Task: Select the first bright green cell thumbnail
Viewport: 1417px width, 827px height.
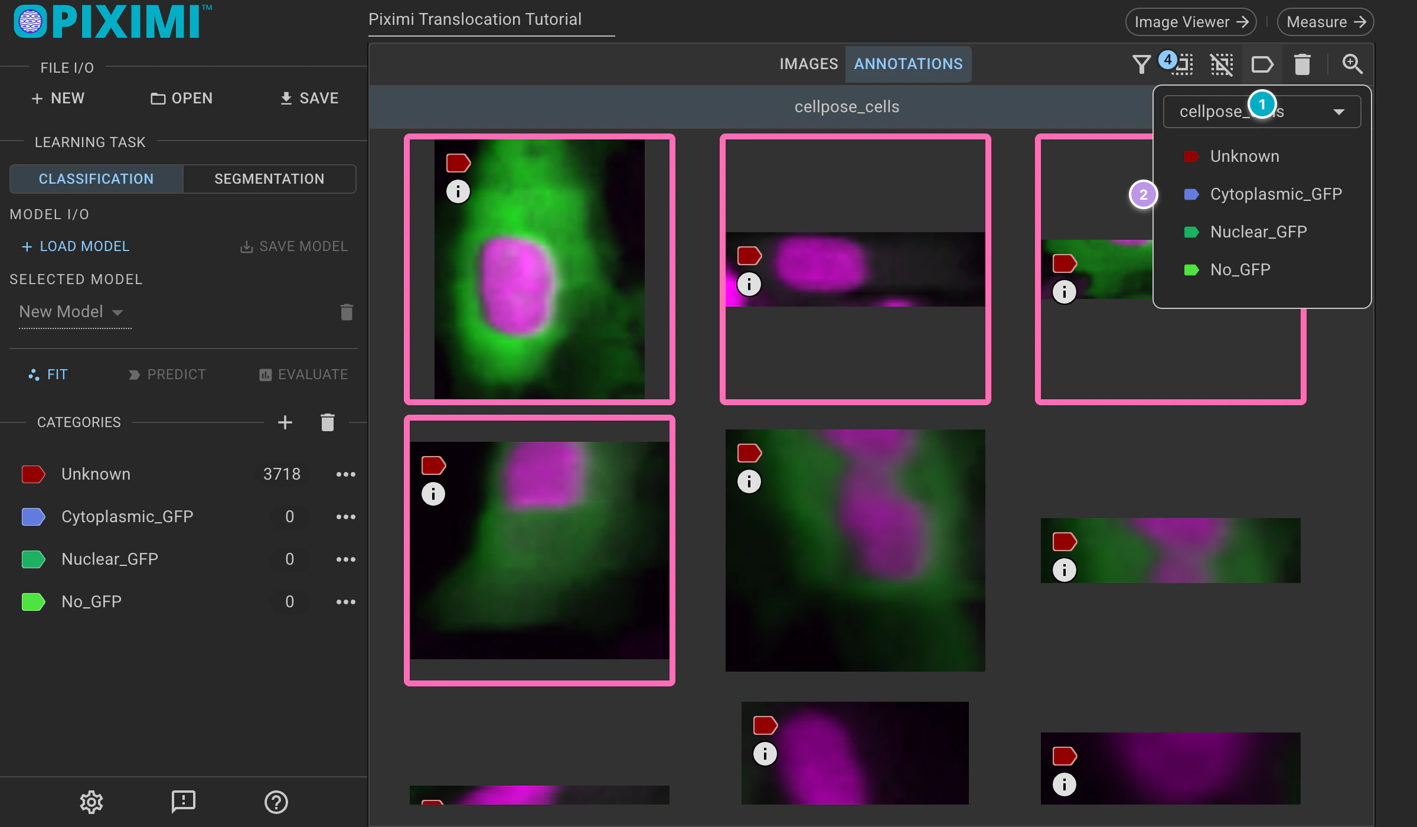Action: tap(540, 269)
